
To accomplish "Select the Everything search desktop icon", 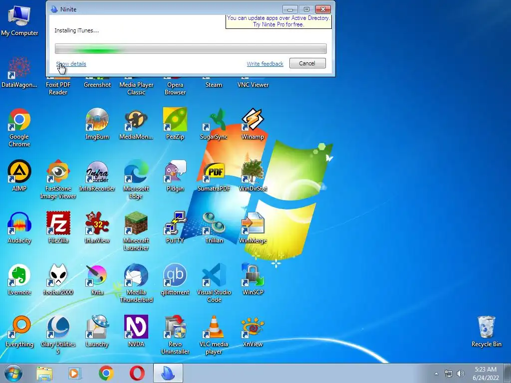I will [19, 331].
